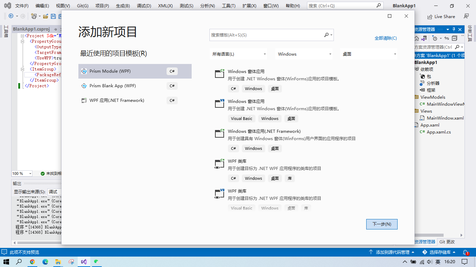Open the Windows platform filter dropdown

(x=304, y=54)
